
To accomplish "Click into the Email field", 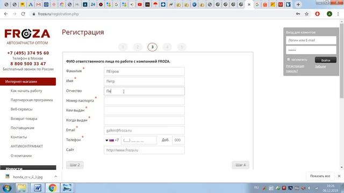I will pyautogui.click(x=144, y=130).
